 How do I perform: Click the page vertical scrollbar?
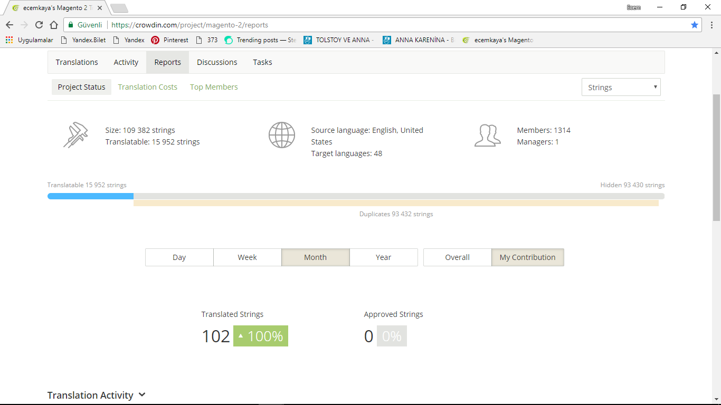tap(716, 157)
